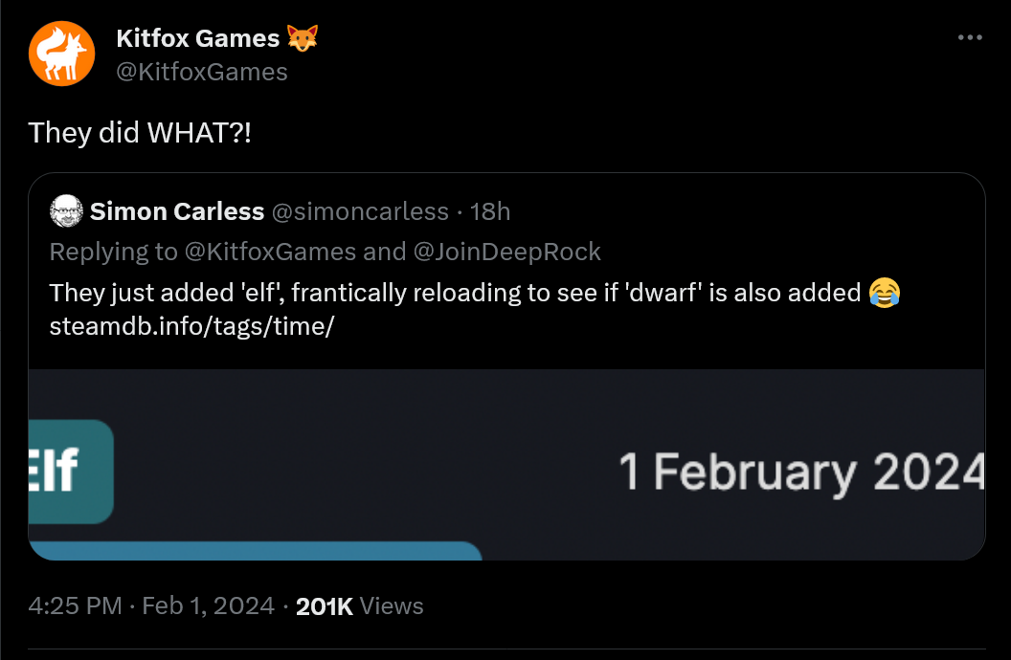The height and width of the screenshot is (660, 1011).
Task: Click the @simoncarless handle
Action: [x=363, y=211]
